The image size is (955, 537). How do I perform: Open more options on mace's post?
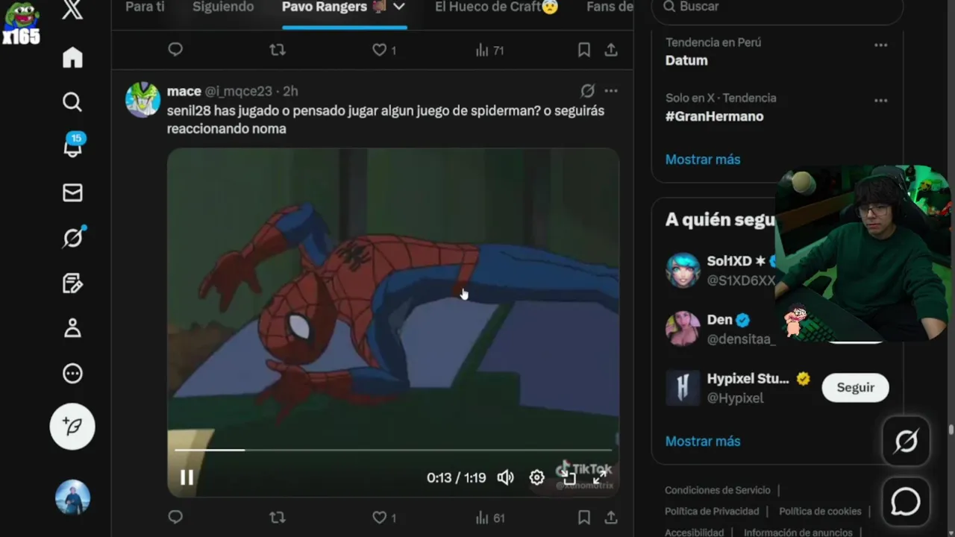(x=611, y=91)
